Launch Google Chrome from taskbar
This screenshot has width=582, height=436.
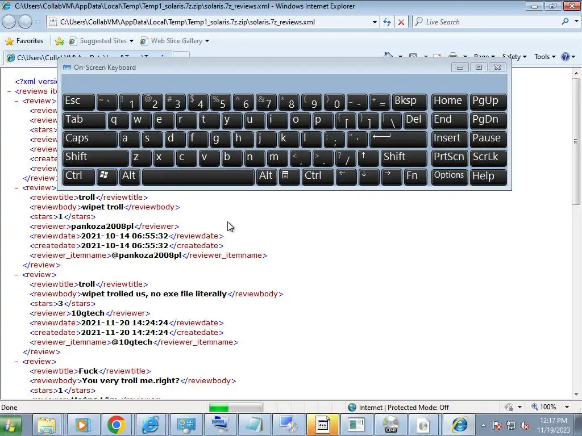[116, 425]
